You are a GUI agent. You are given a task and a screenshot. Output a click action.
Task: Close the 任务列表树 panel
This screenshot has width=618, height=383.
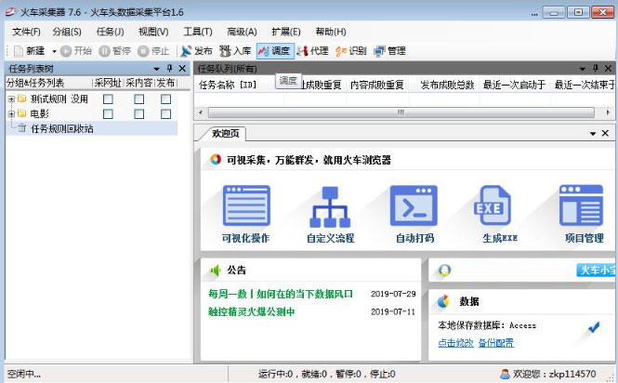[x=182, y=69]
